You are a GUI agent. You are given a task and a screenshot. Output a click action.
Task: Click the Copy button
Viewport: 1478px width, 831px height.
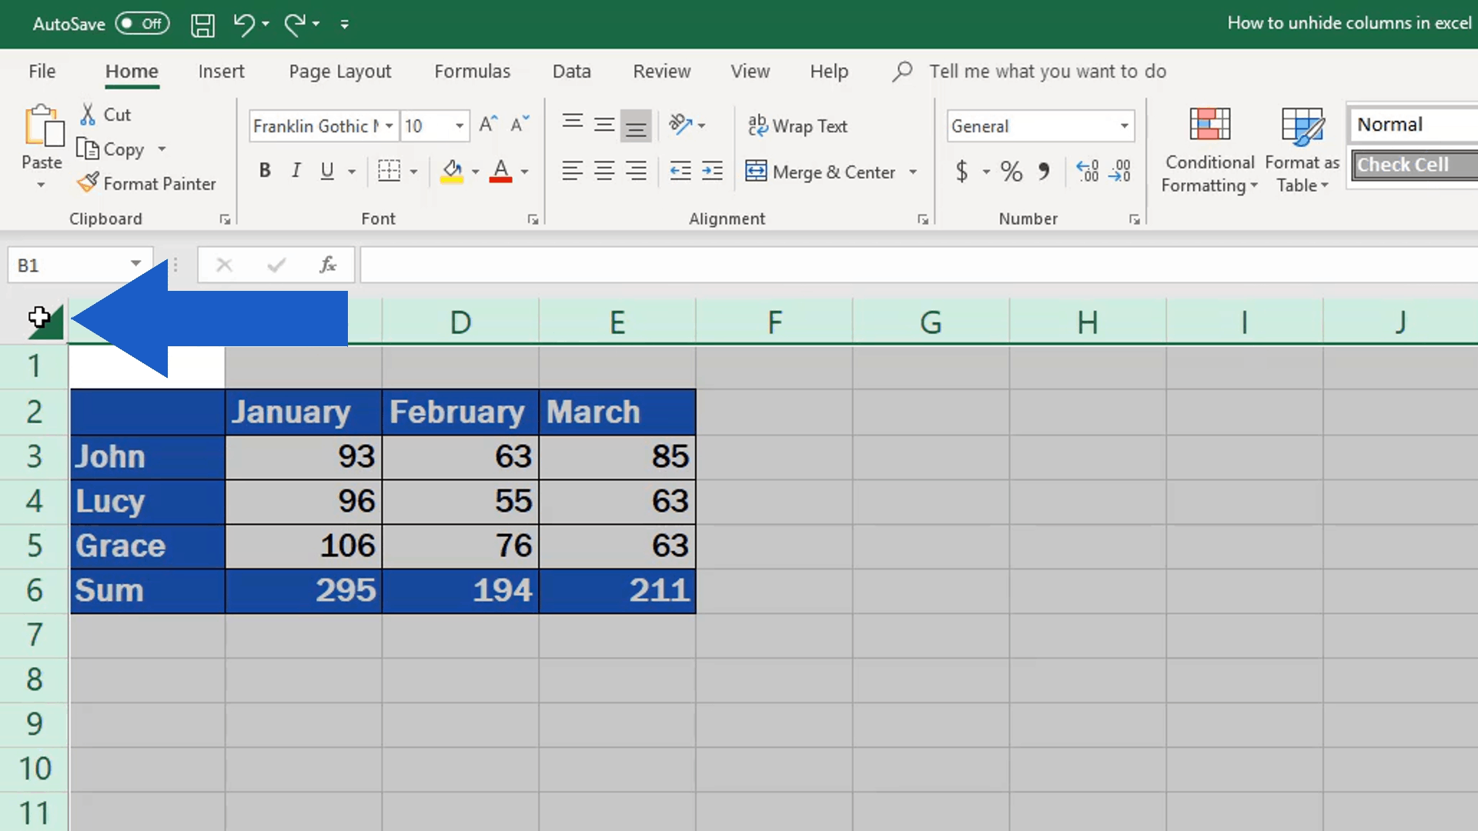pos(111,149)
